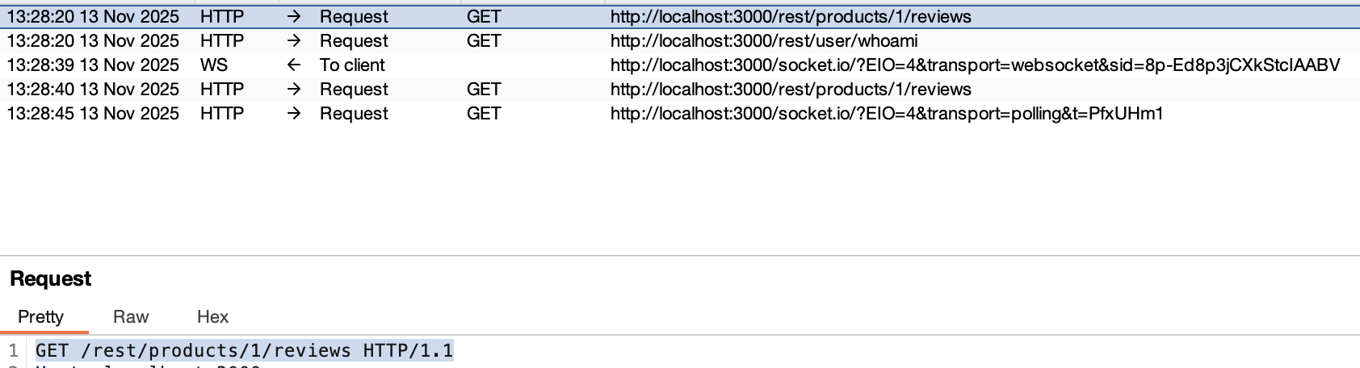Click the arrow icon in the 13:28:40 row
The image size is (1360, 368).
[294, 90]
